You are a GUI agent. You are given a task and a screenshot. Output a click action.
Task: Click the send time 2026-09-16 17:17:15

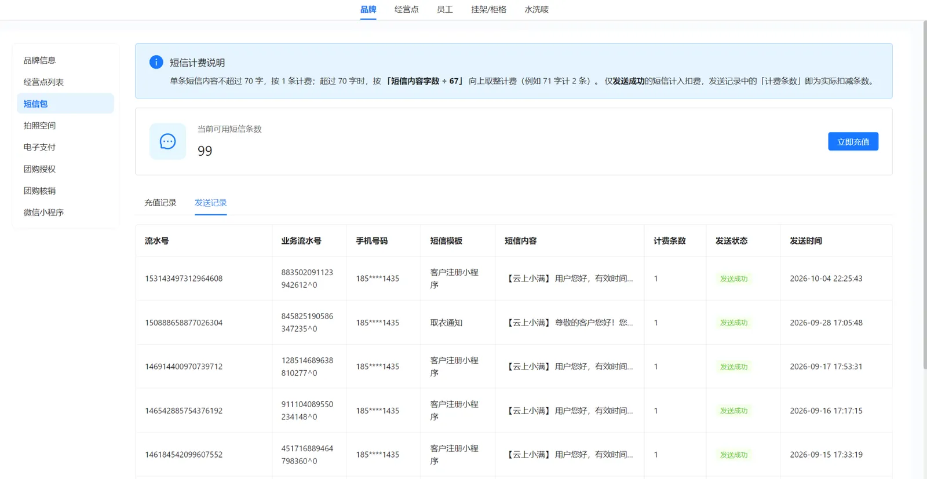[x=826, y=411]
